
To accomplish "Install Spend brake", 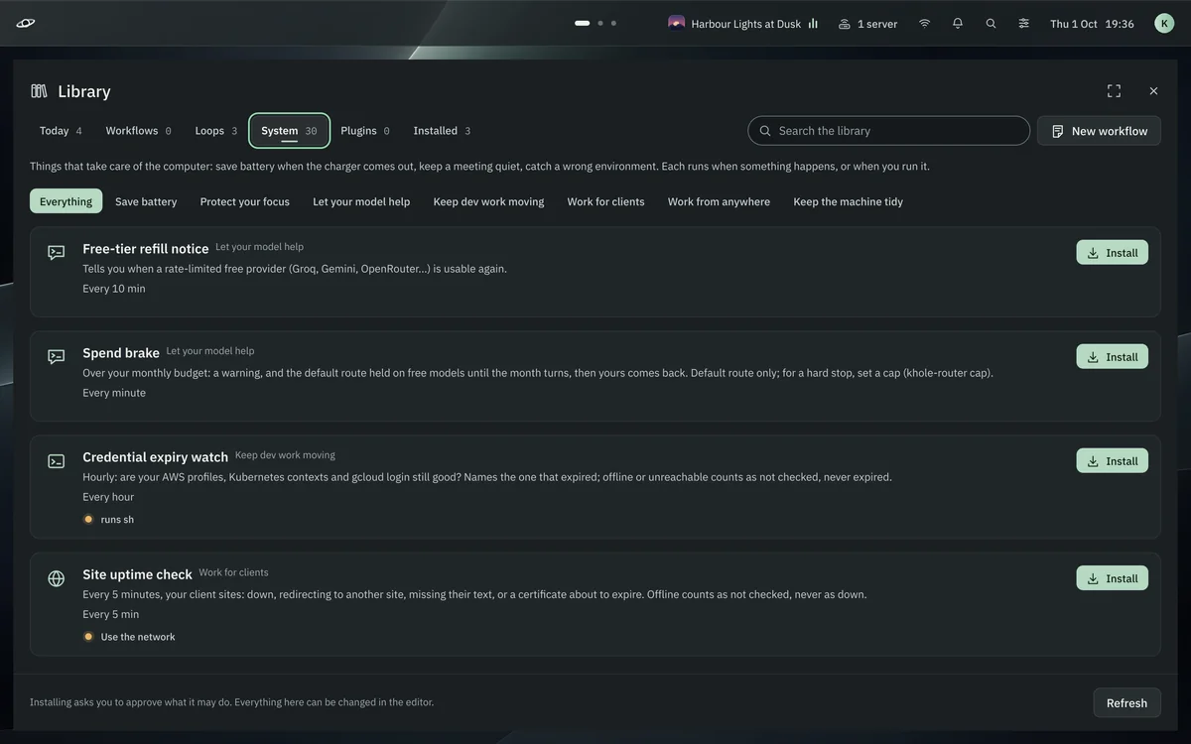I will (x=1112, y=356).
